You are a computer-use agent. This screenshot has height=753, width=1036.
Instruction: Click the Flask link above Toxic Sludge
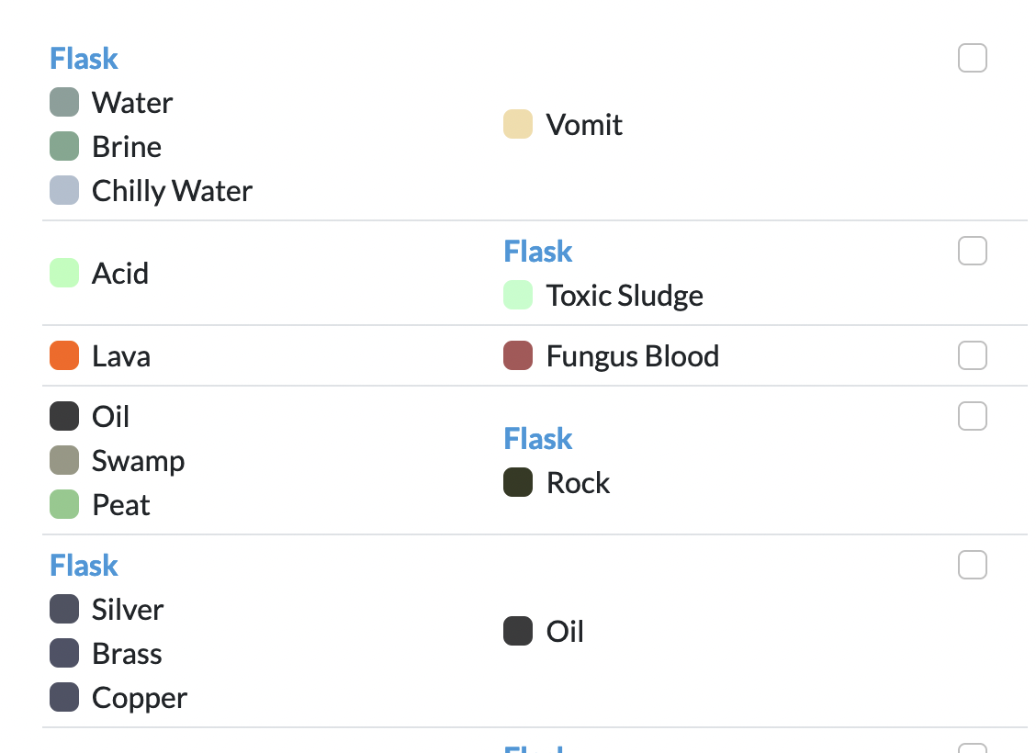(x=537, y=251)
